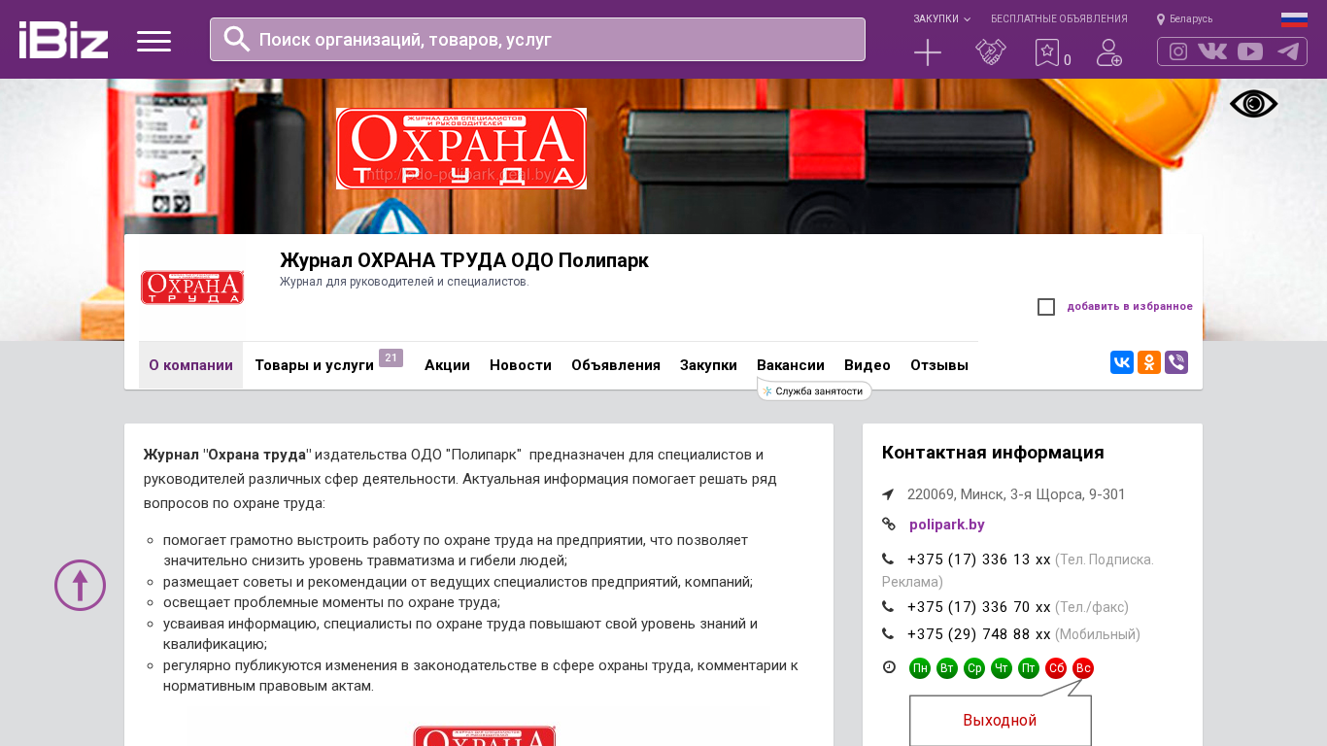Click the red Вс weekday circle

(1083, 668)
